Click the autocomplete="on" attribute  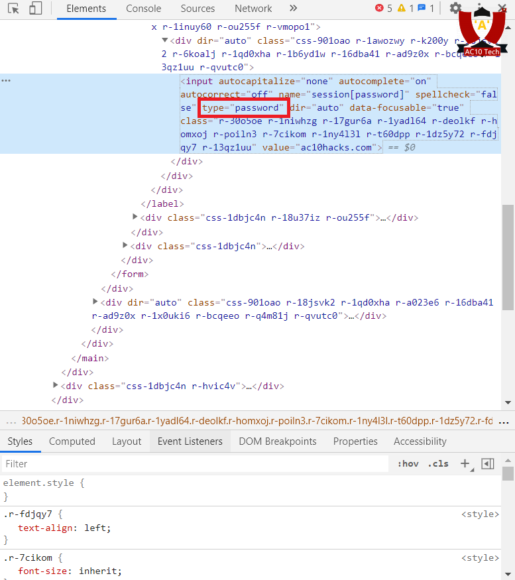tap(385, 82)
